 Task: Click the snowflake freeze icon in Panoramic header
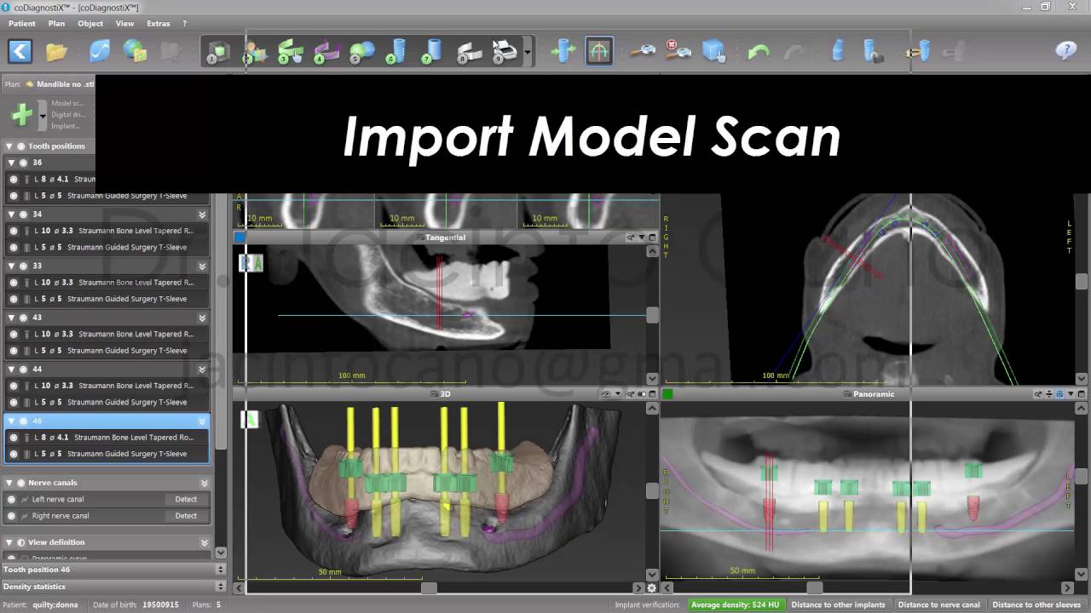click(1059, 394)
